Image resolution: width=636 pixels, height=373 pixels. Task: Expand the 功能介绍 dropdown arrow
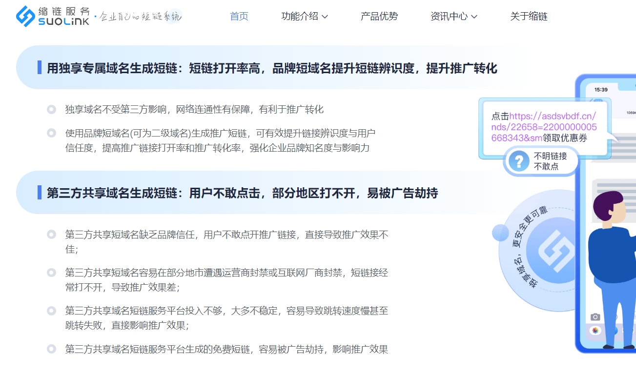325,17
